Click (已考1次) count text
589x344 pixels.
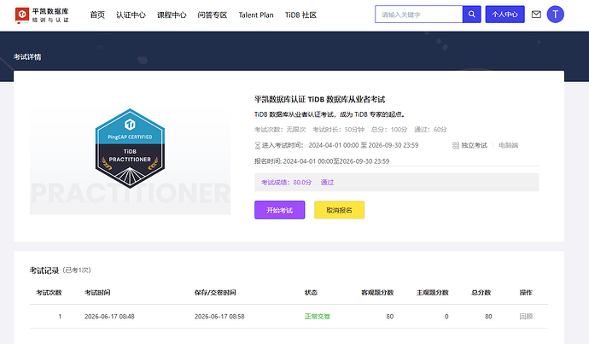pos(77,271)
